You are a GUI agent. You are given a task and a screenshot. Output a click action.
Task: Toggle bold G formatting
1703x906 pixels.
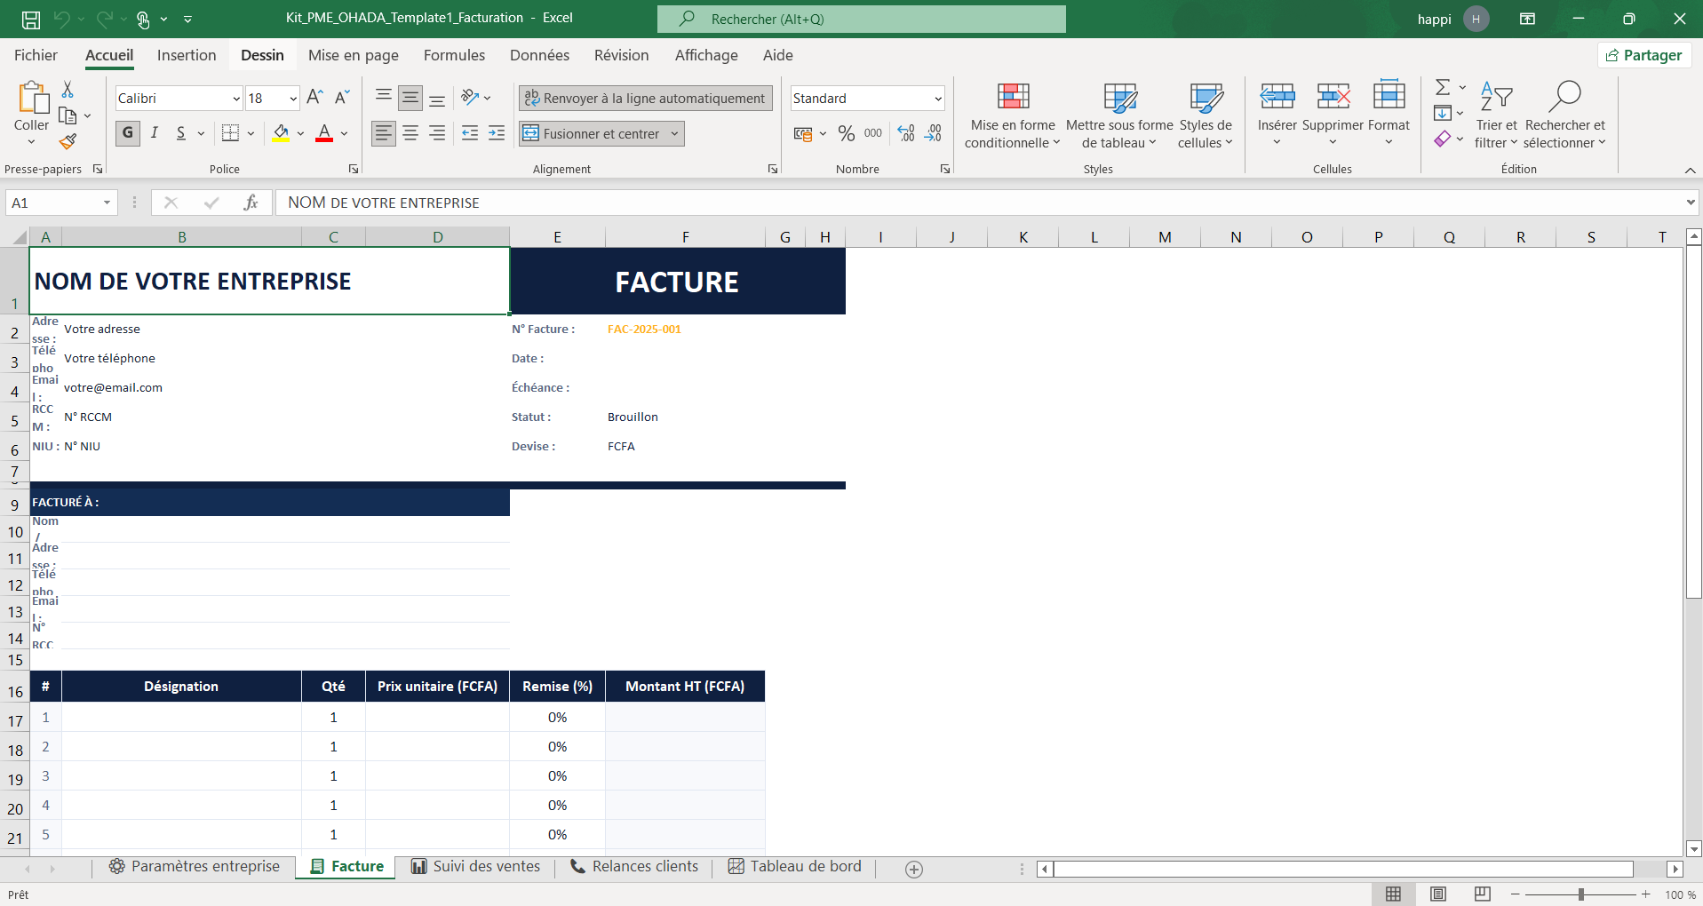[128, 133]
